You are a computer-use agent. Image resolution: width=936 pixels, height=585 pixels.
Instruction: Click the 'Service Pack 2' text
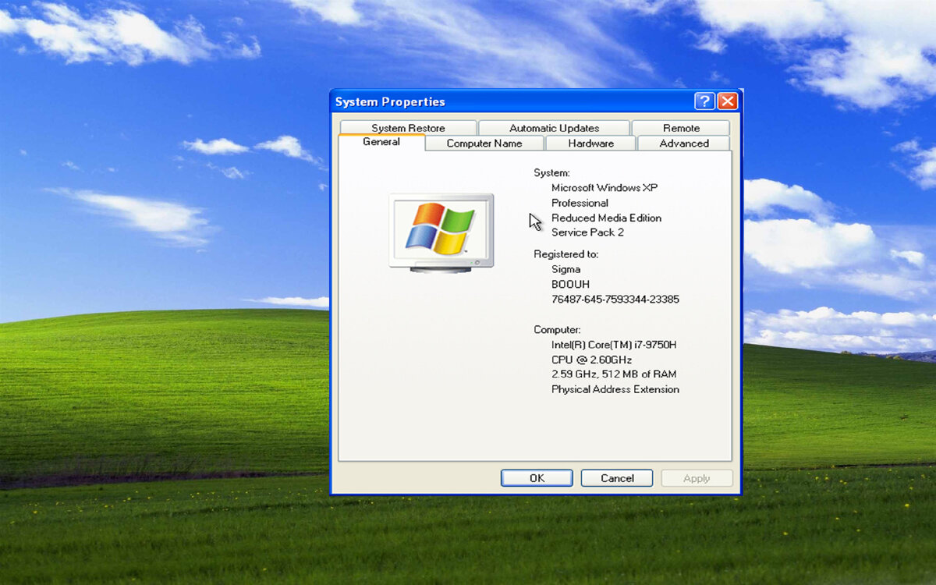pos(587,232)
